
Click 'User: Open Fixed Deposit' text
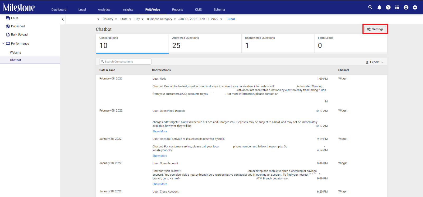click(169, 111)
